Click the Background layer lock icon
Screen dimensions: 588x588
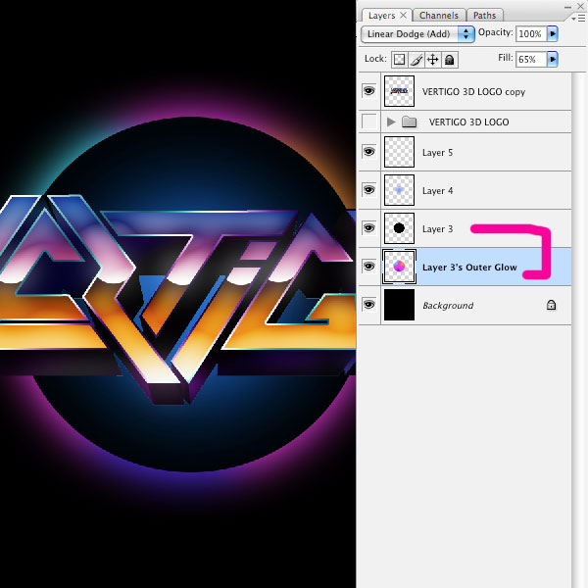(x=551, y=305)
